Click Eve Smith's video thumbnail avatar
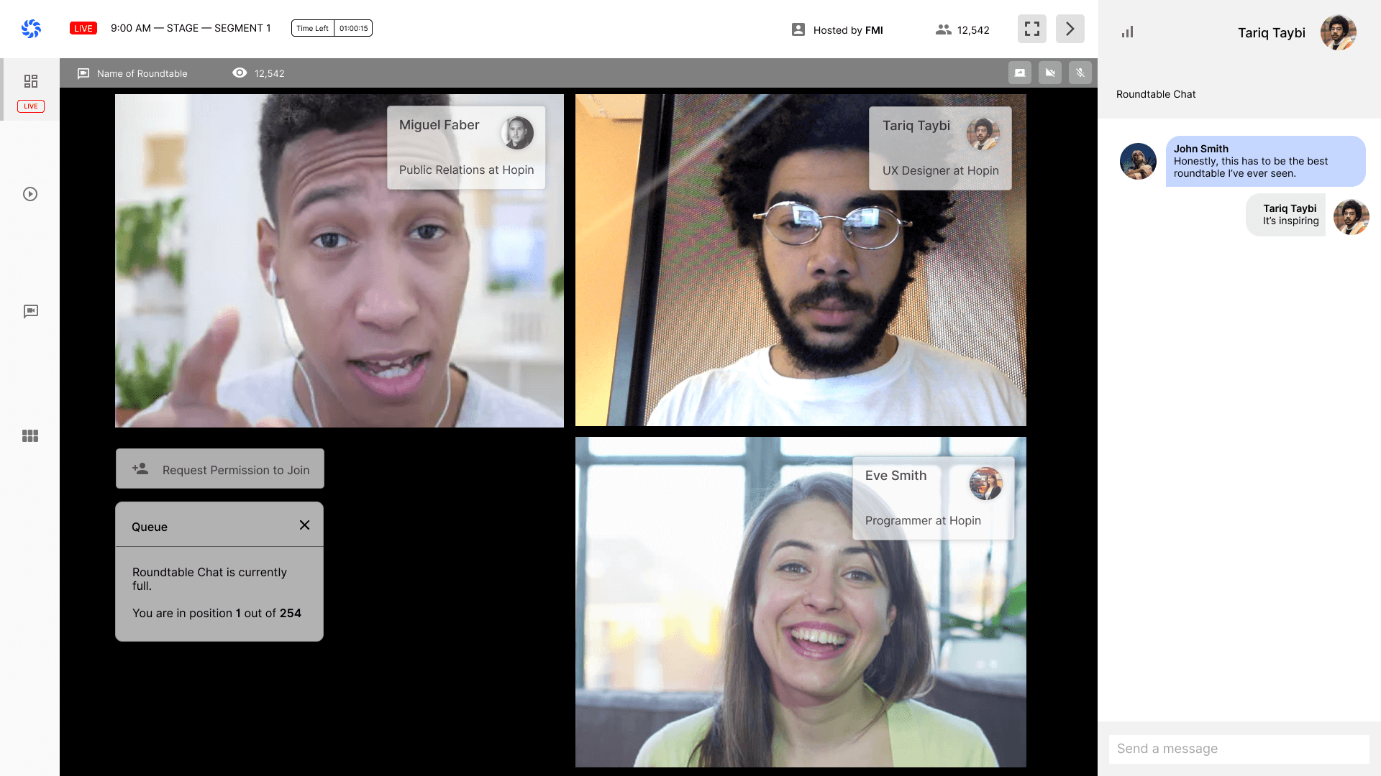Screen dimensions: 1381x776 pos(985,484)
